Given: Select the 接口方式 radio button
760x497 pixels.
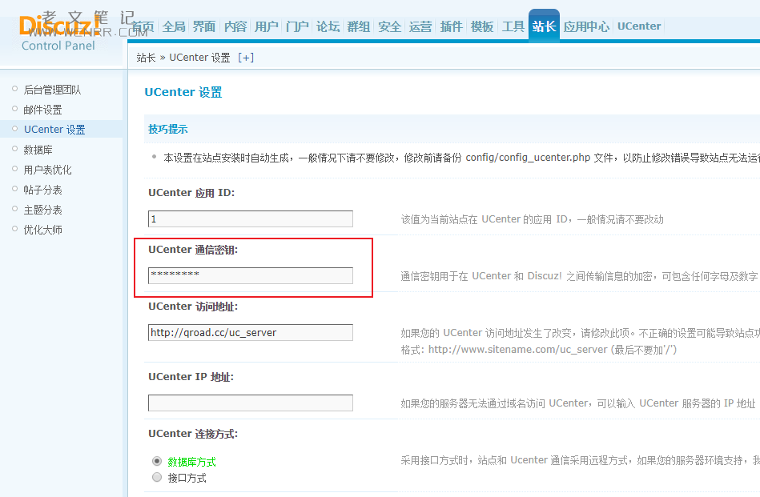Looking at the screenshot, I should [x=156, y=477].
